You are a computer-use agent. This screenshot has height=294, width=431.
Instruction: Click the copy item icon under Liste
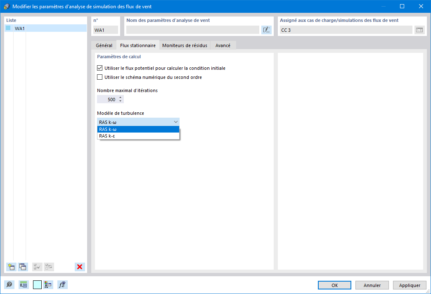23,267
